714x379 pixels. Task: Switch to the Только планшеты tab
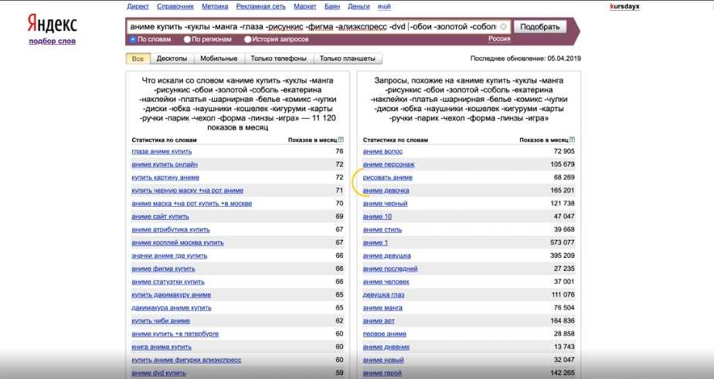[x=347, y=59]
